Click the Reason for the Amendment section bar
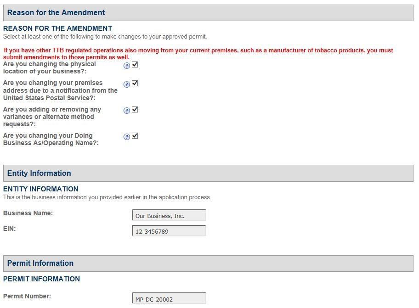 tap(208, 13)
